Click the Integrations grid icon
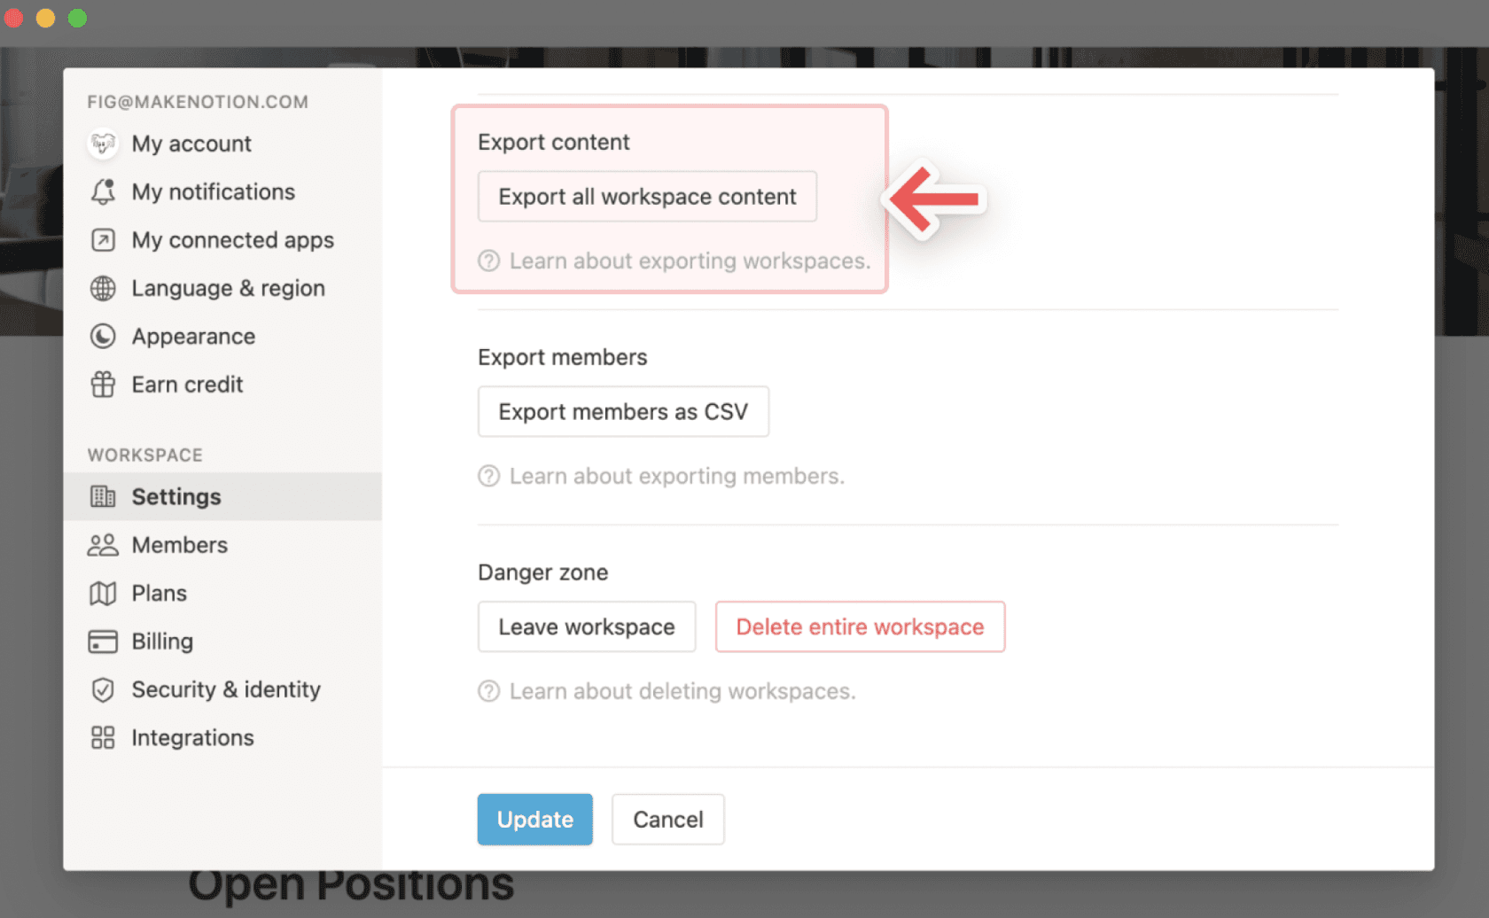Image resolution: width=1489 pixels, height=918 pixels. [103, 737]
